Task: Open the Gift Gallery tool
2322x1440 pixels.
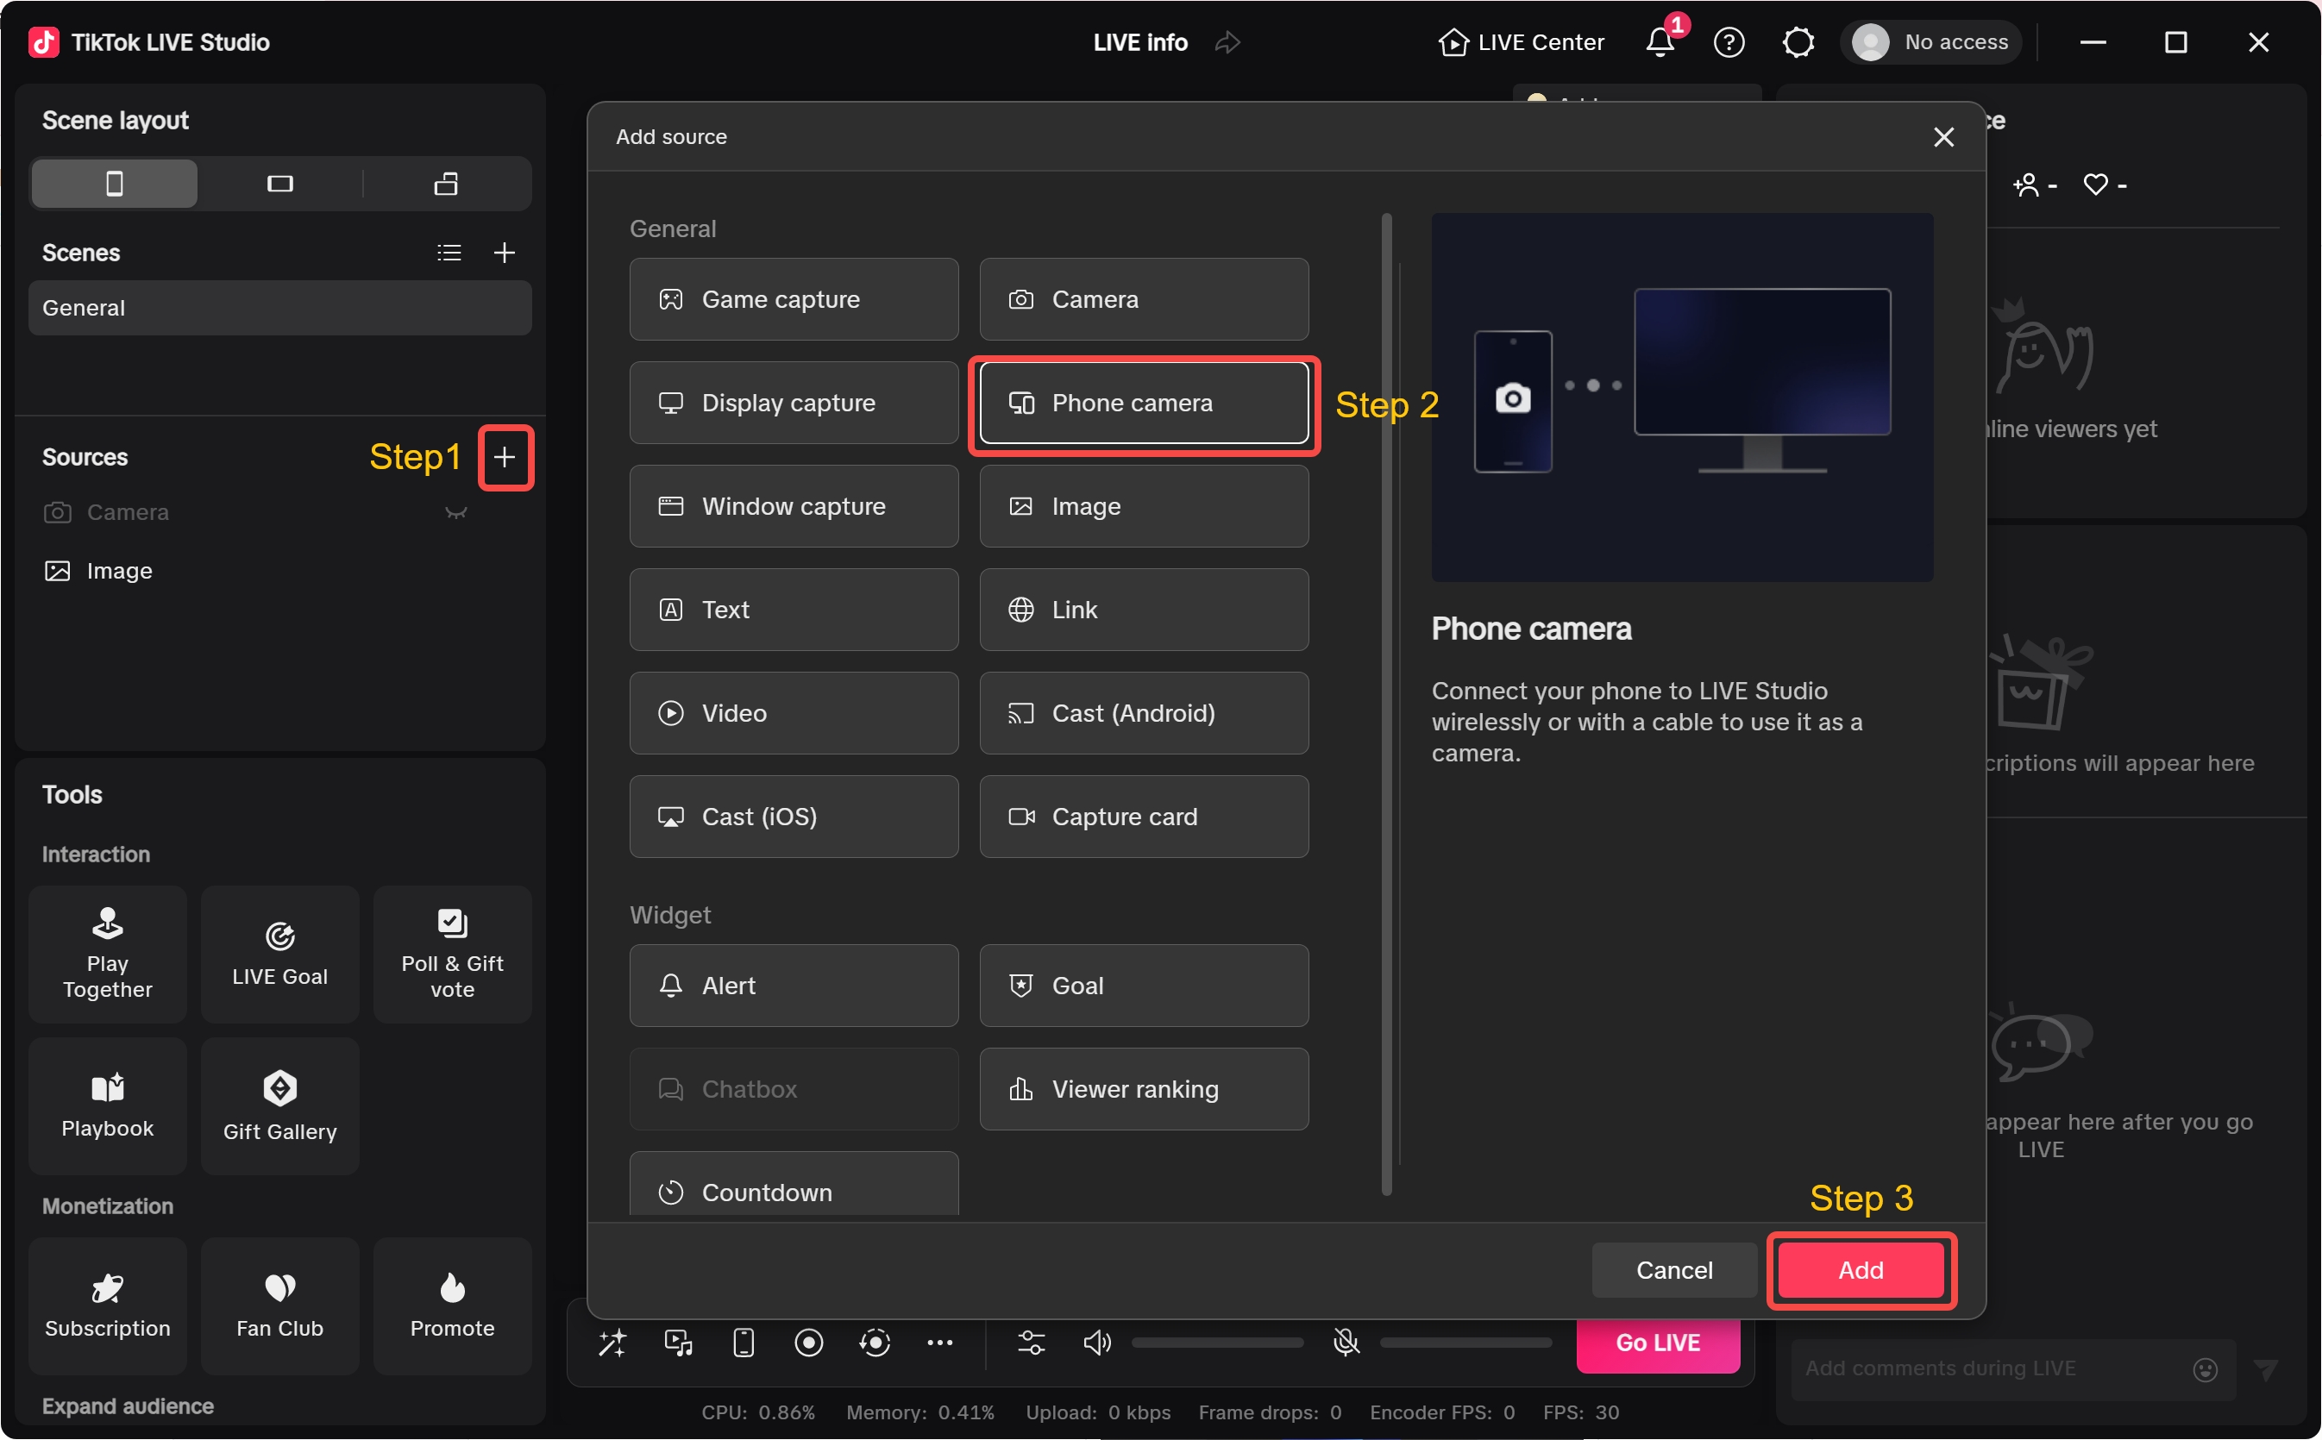Action: point(279,1105)
